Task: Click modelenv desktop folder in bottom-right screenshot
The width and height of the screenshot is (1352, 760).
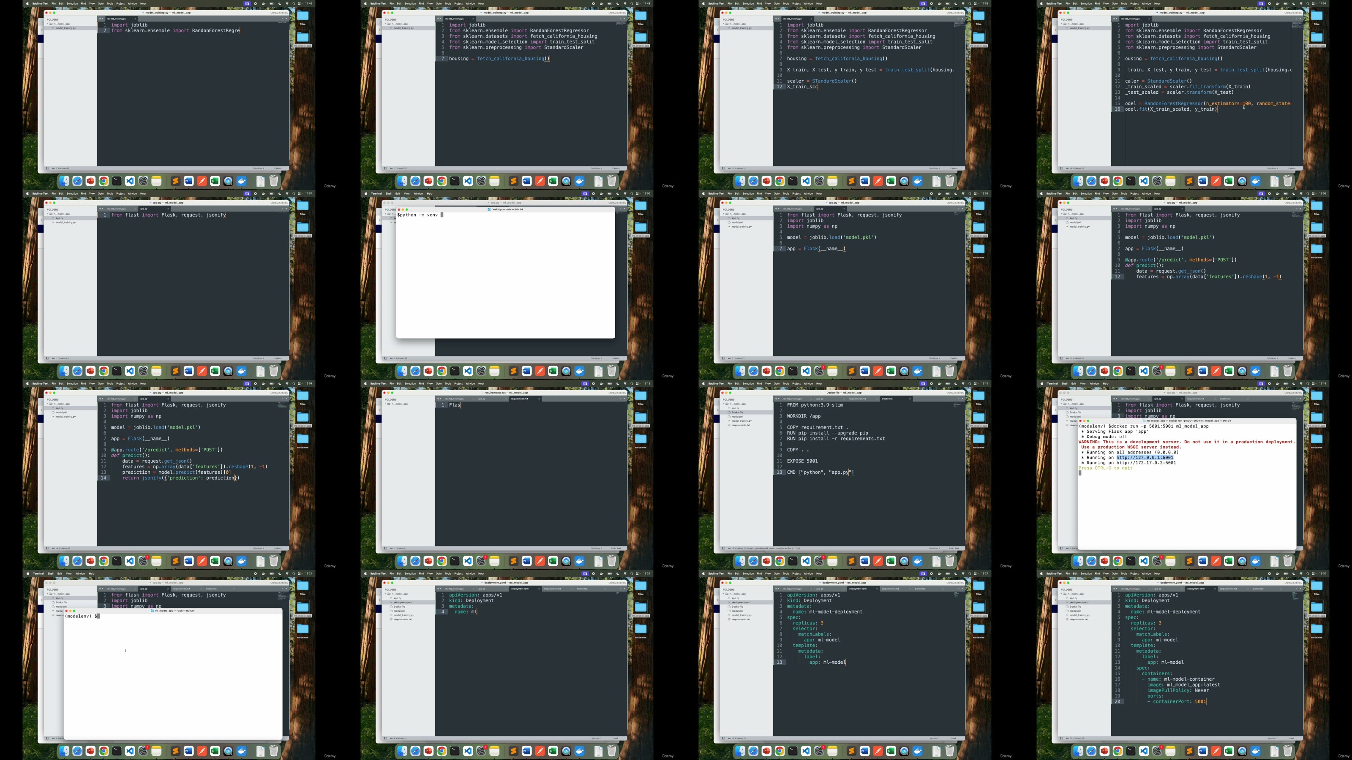Action: coord(1317,629)
